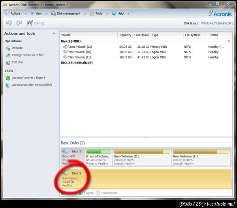Click the Change status to offline icon

tap(8, 55)
